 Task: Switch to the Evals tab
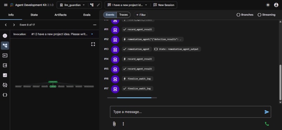tap(87, 15)
